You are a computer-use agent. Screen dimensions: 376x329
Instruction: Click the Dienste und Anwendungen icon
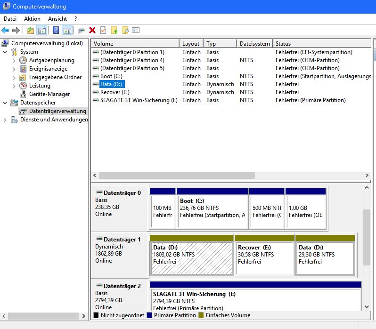coord(14,120)
